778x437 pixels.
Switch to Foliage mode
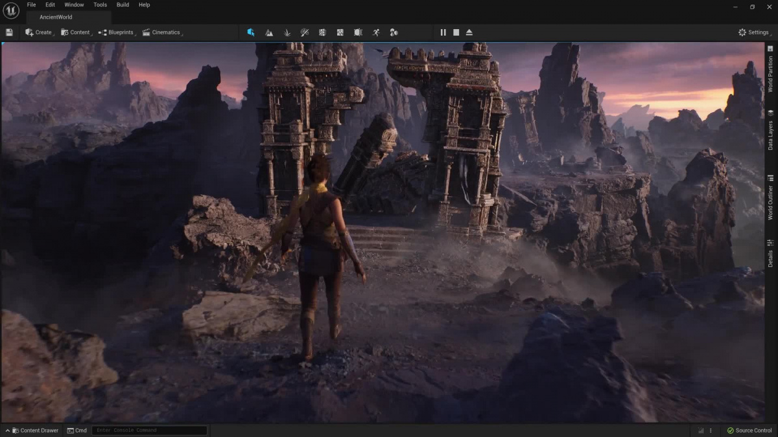[x=287, y=32]
